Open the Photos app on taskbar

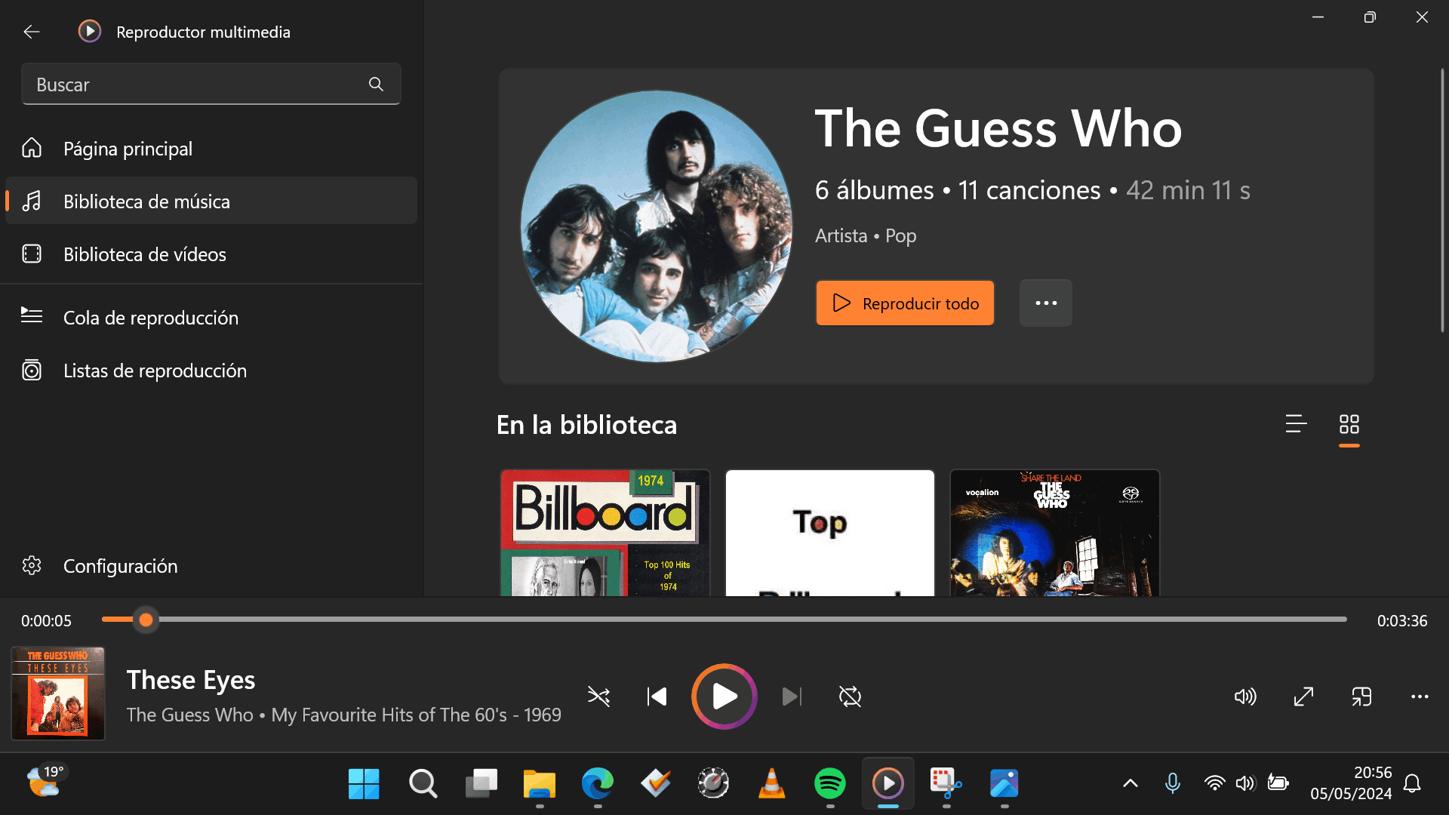coord(1004,784)
